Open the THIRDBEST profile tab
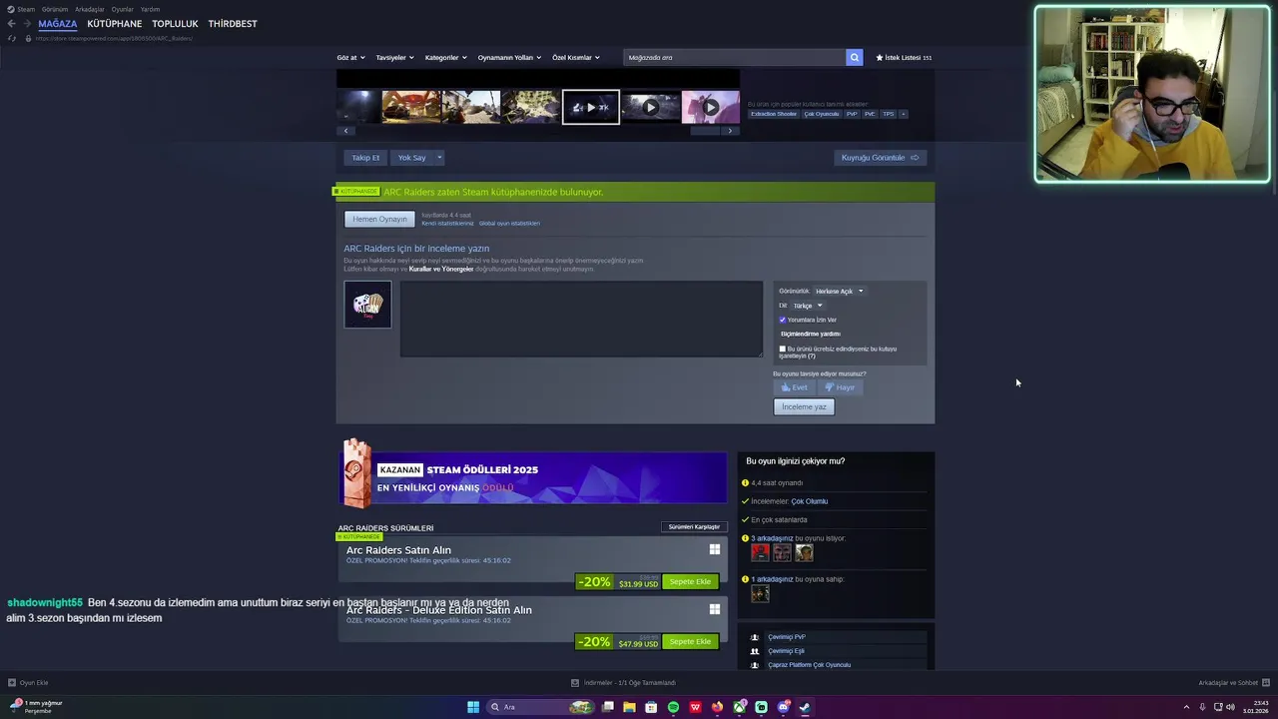 pos(233,24)
